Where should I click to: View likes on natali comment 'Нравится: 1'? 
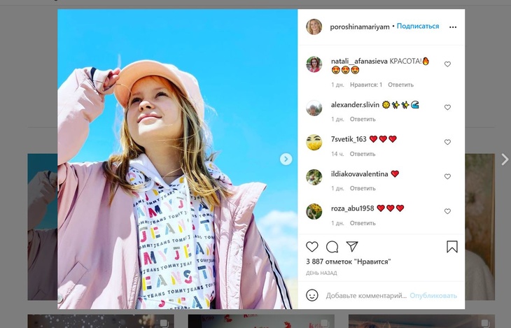tap(366, 85)
